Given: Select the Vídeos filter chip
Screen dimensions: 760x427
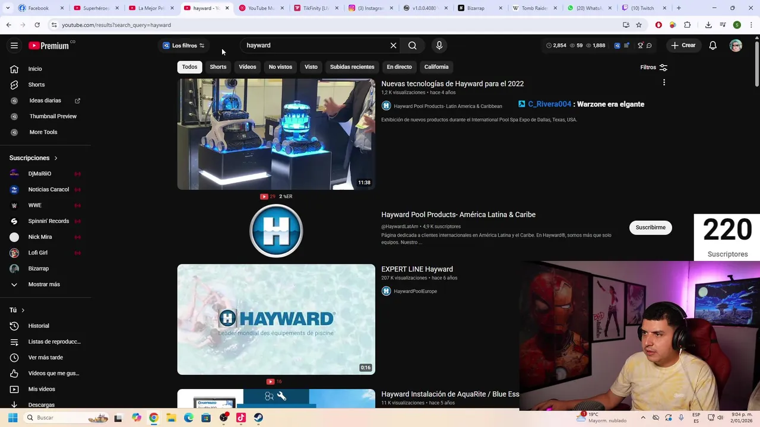Looking at the screenshot, I should coord(248,67).
